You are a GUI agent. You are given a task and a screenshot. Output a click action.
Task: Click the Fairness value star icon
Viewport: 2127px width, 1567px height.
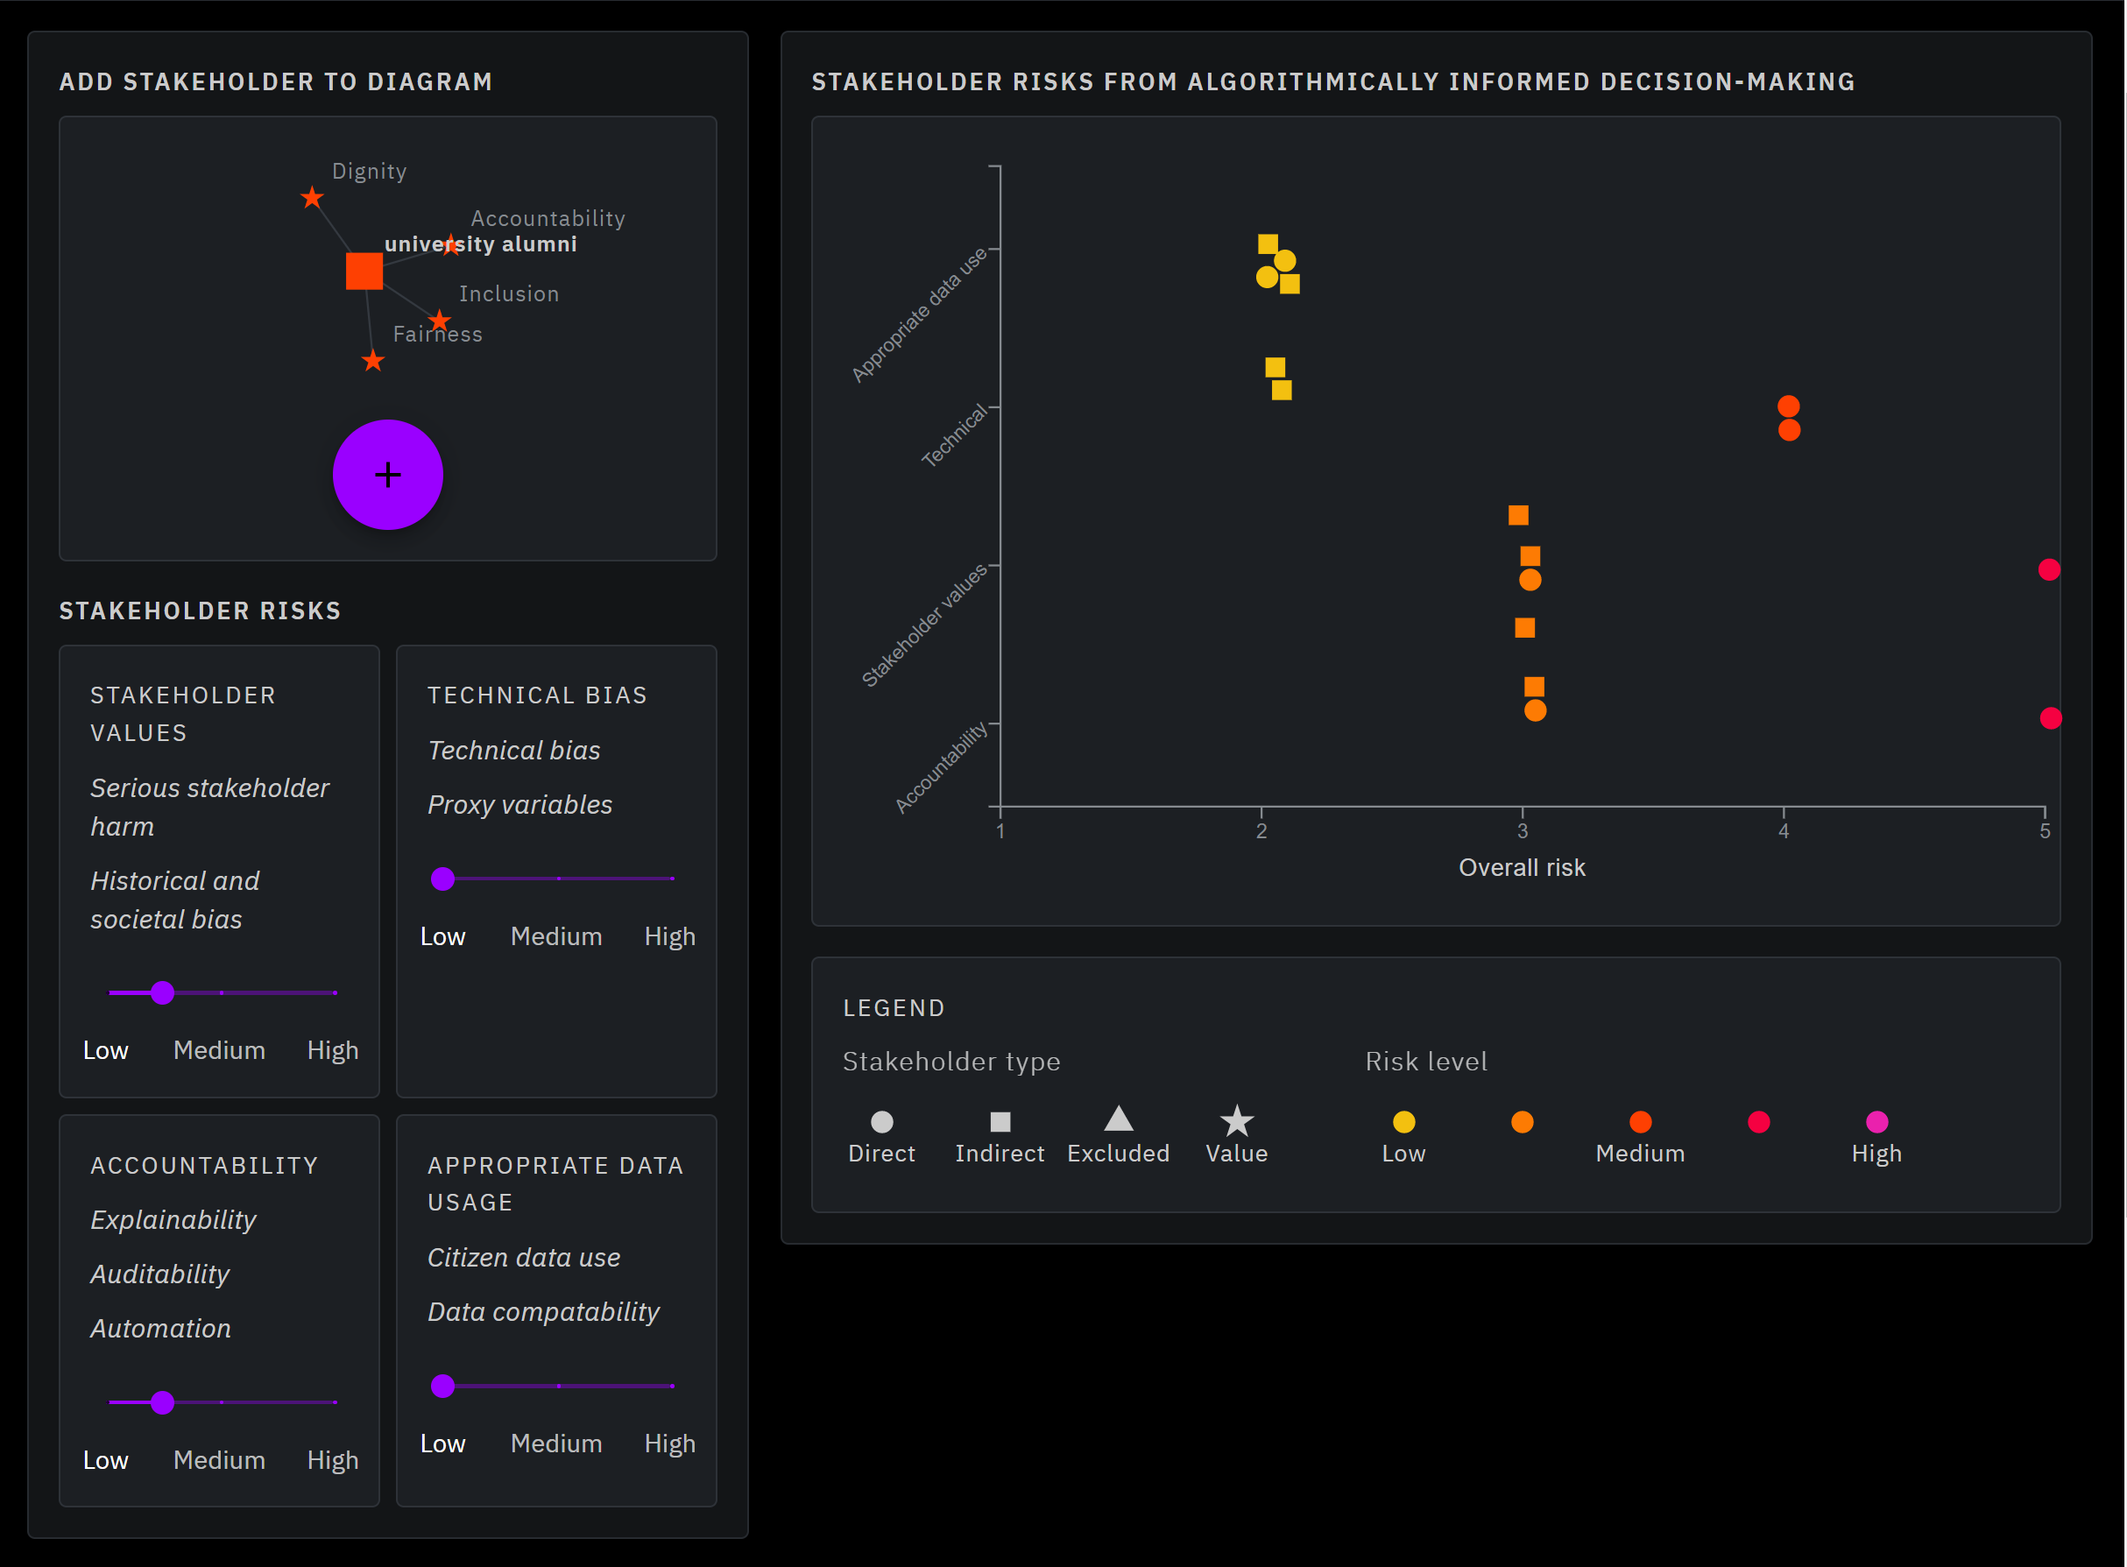[x=373, y=361]
